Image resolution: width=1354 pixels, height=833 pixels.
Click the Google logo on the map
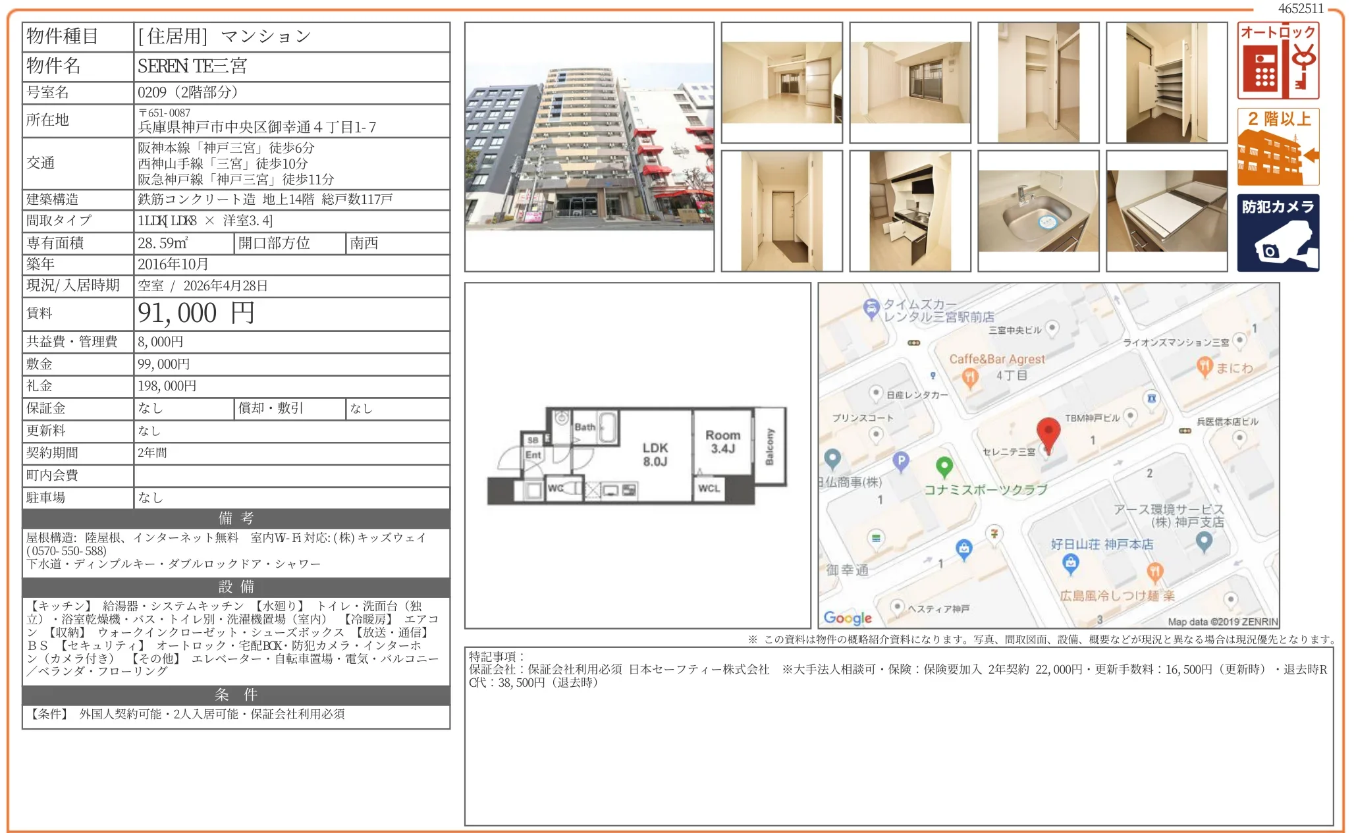847,618
